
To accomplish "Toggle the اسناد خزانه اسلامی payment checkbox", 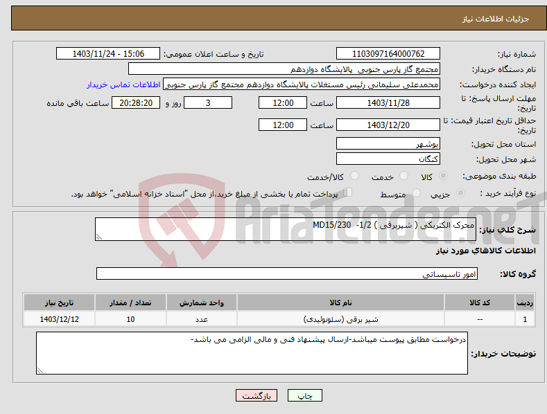I will click(x=348, y=192).
